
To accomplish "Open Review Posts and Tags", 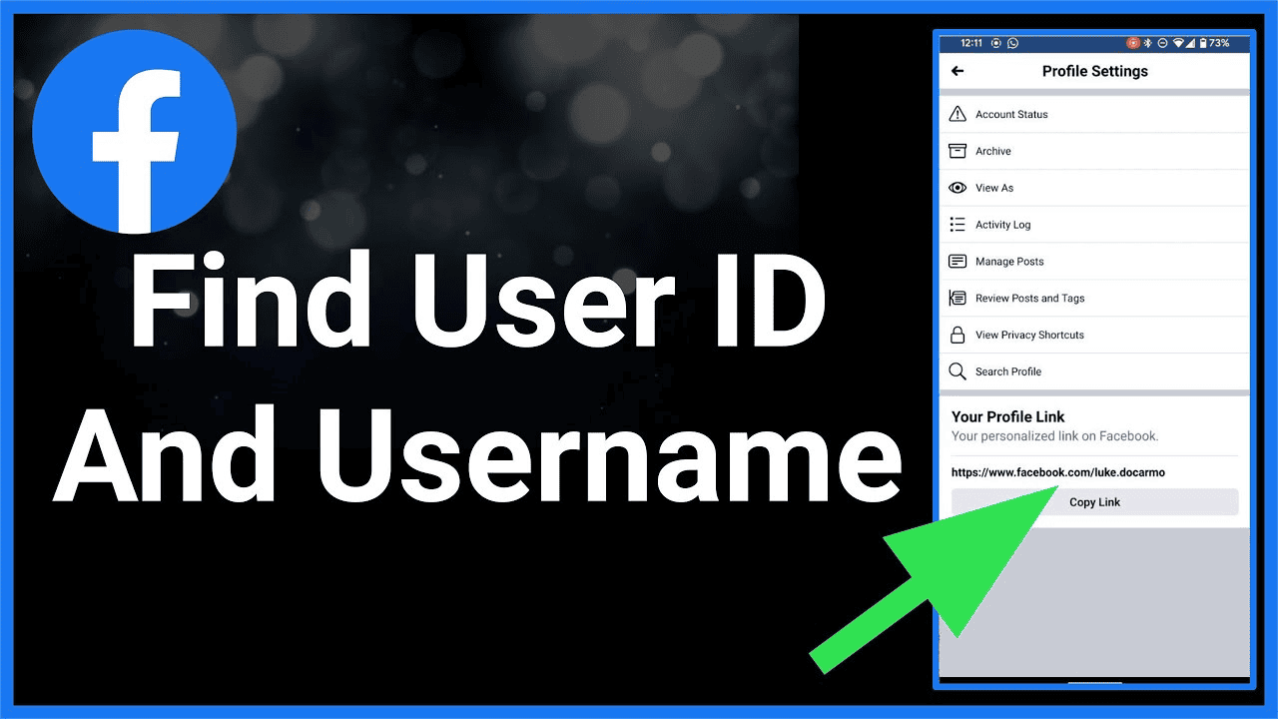I will point(1094,298).
